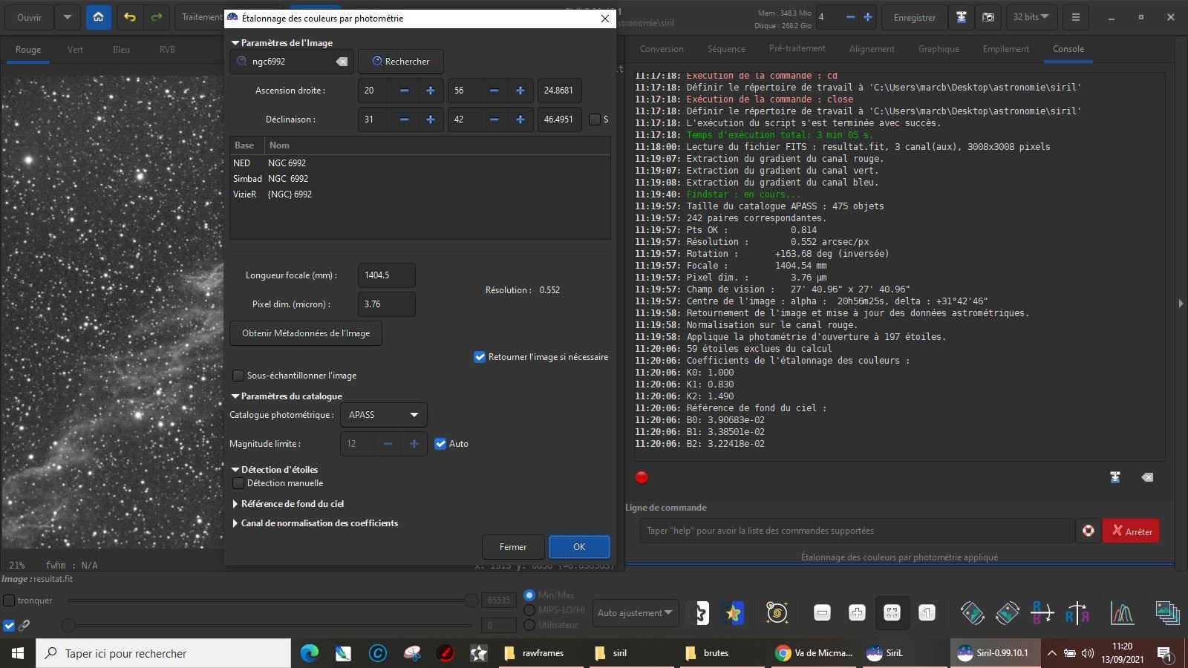Click the Fermer button

click(512, 547)
